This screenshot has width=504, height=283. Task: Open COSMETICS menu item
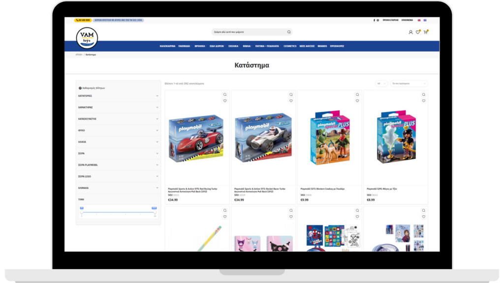pos(290,46)
